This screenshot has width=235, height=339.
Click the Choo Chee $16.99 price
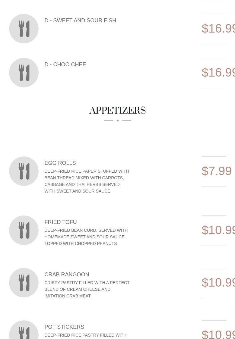coord(218,72)
